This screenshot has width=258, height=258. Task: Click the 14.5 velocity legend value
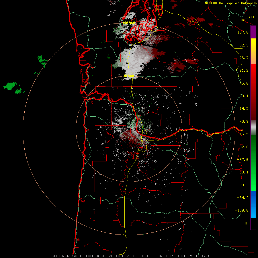pos(244,109)
